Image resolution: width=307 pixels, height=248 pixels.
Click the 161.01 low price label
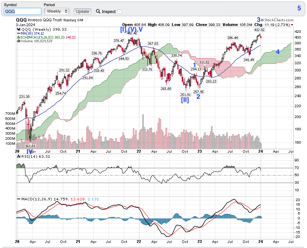coord(30,146)
